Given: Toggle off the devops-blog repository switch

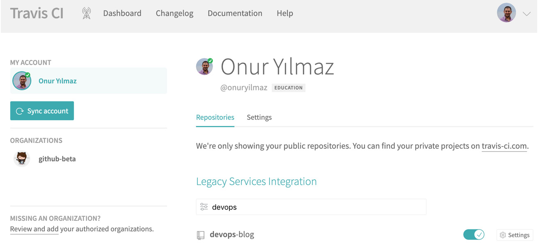Looking at the screenshot, I should pyautogui.click(x=474, y=235).
